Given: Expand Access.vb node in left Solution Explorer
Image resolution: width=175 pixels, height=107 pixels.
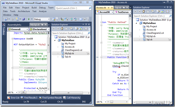Looking at the screenshot, I should click(x=58, y=47).
